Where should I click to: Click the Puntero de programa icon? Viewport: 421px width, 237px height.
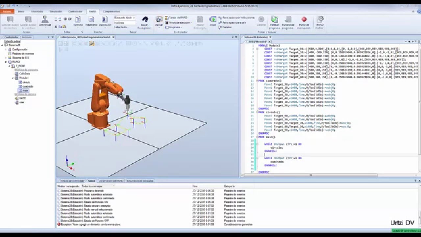click(288, 19)
